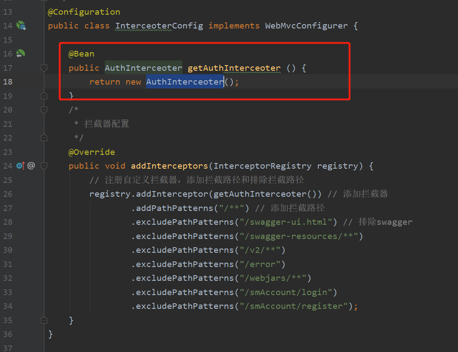
Task: Click the selected AuthInterceoter constructor on line 18
Action: [185, 82]
